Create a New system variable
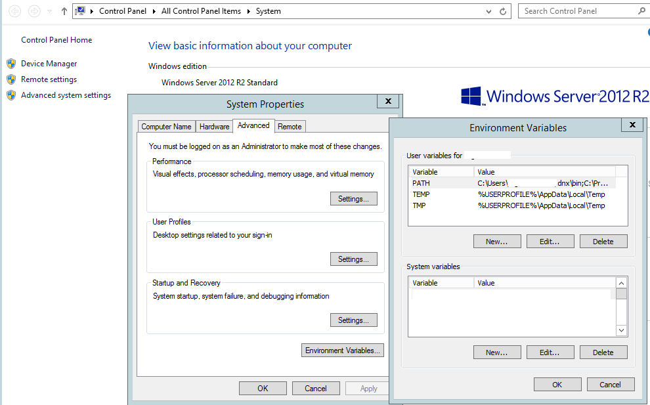Viewport: 650px width, 405px height. (x=497, y=352)
